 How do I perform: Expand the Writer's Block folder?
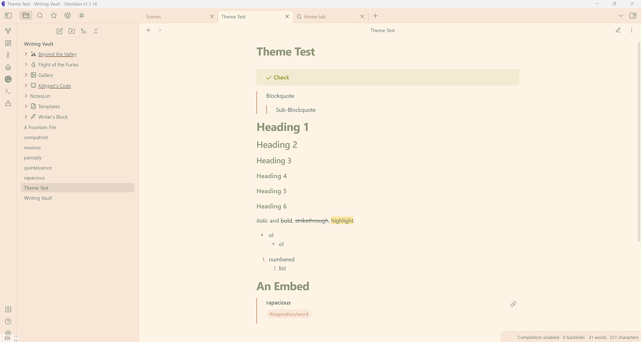tap(26, 117)
